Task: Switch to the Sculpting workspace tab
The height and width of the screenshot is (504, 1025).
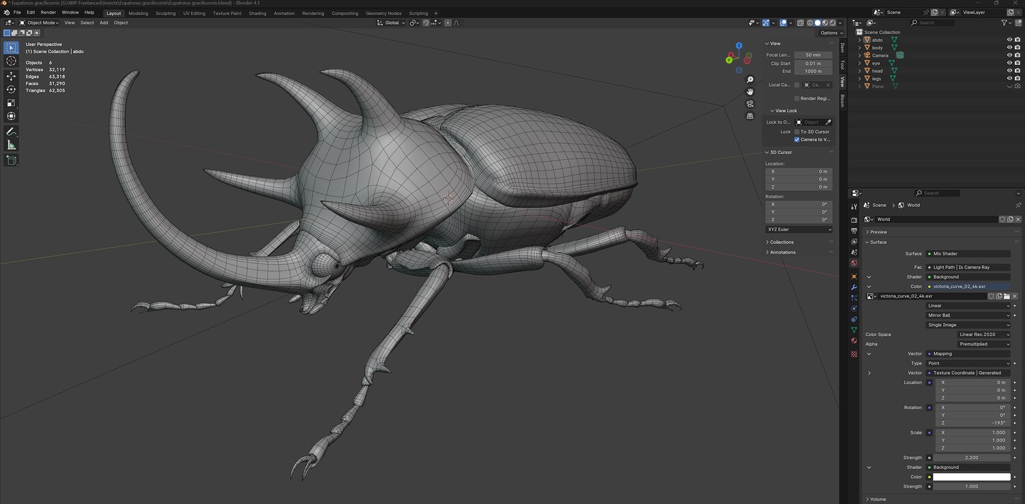Action: pyautogui.click(x=165, y=13)
